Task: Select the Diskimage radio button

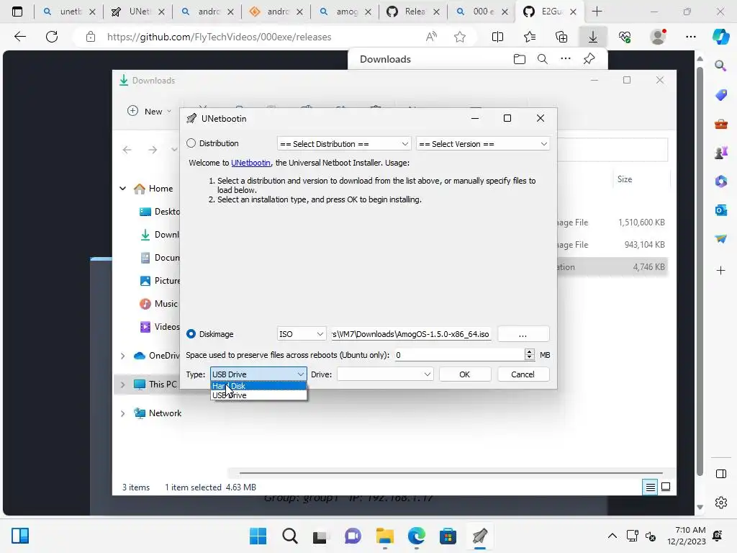Action: pyautogui.click(x=191, y=334)
